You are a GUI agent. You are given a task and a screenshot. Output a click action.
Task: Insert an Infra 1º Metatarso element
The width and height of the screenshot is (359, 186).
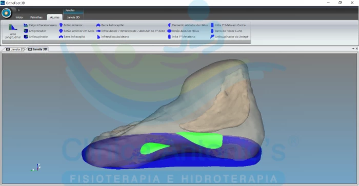(x=182, y=36)
